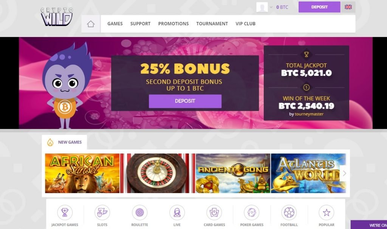Click the Deposit button on bonus banner
Screen dimensions: 387x229
pyautogui.click(x=185, y=101)
